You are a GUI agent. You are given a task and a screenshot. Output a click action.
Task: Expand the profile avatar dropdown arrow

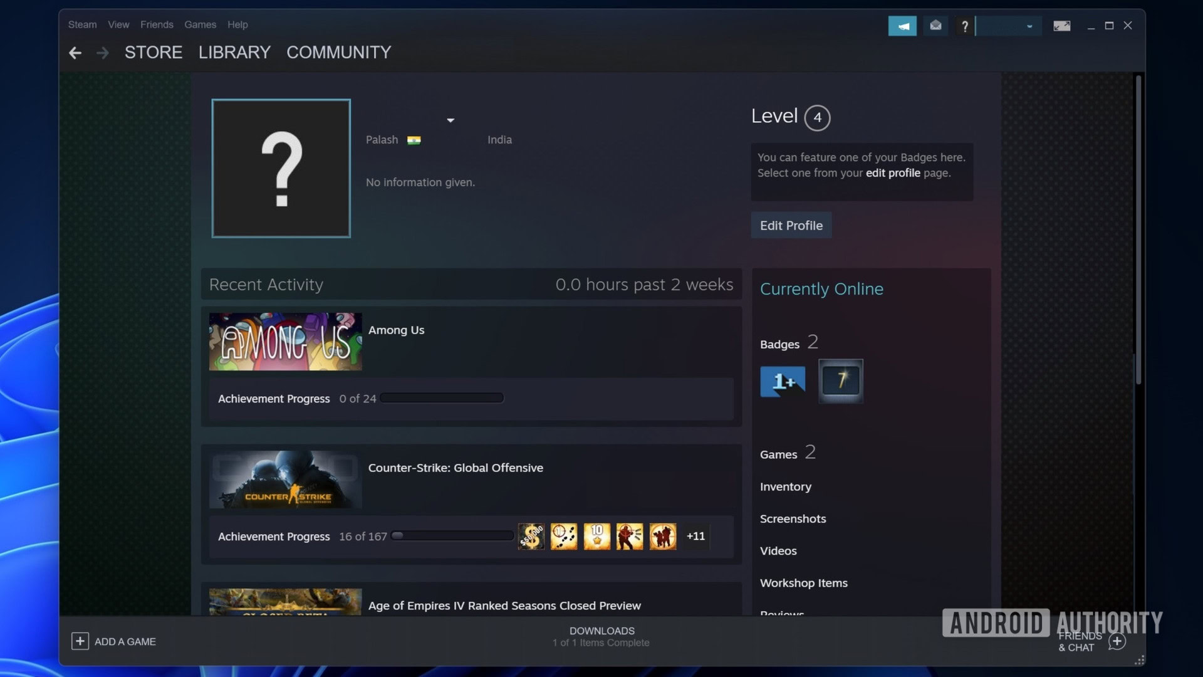[x=450, y=119]
